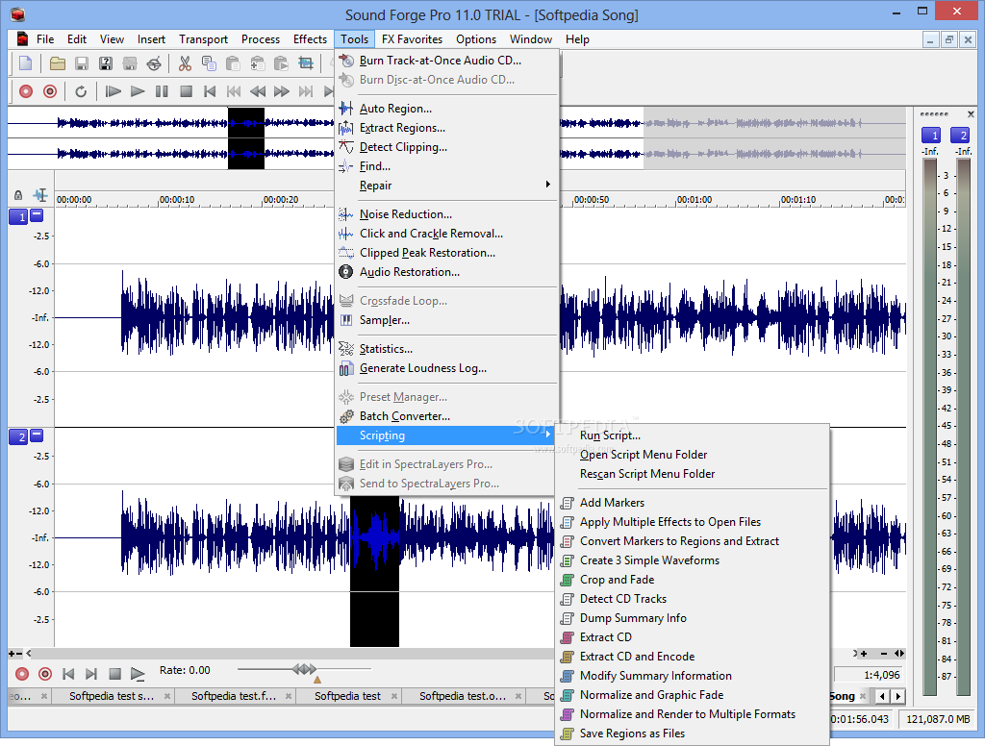Run Normalize and Graphic Fade script
The width and height of the screenshot is (985, 746).
(x=693, y=695)
